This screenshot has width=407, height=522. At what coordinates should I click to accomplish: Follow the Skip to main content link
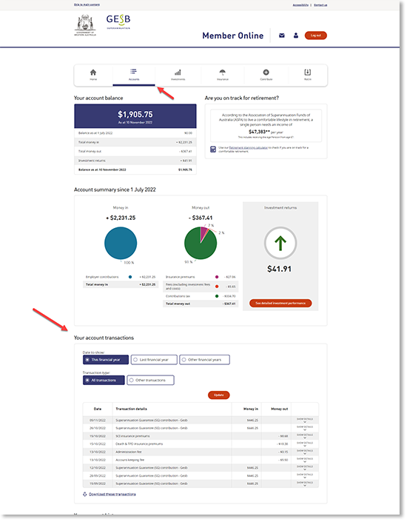[87, 4]
